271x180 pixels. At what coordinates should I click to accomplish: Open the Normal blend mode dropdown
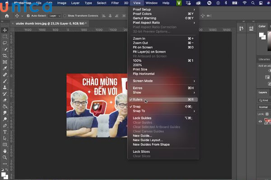pyautogui.click(x=264, y=108)
